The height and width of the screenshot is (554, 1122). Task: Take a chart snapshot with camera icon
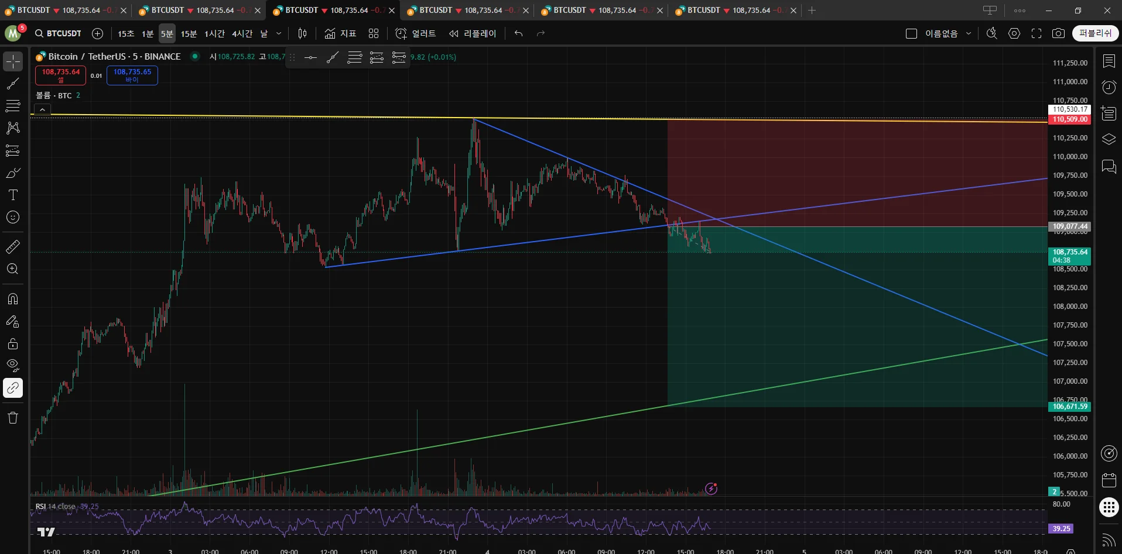click(1058, 33)
